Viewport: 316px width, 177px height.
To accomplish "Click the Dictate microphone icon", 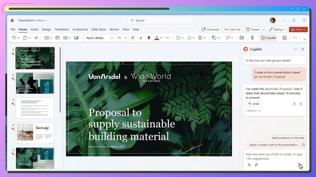I will pyautogui.click(x=252, y=38).
